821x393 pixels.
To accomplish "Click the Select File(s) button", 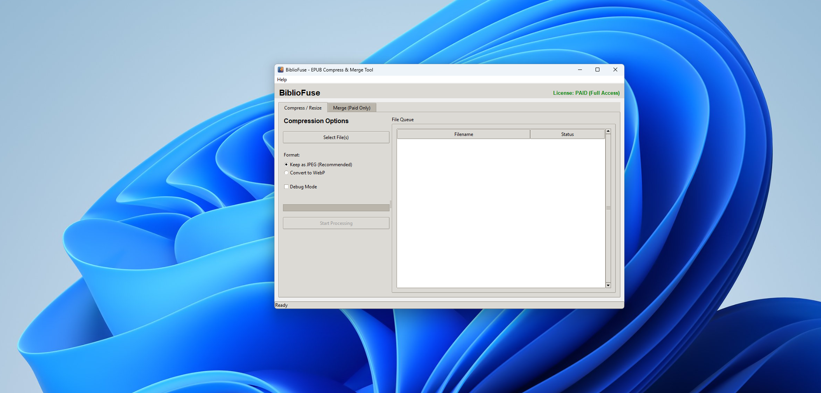I will (335, 137).
